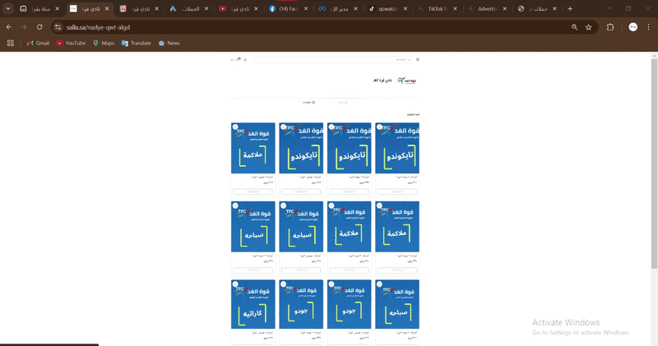The width and height of the screenshot is (658, 346).
Task: Add the كاراتيه card to wishlist
Action: click(235, 284)
